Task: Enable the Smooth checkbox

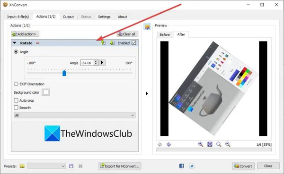Action: click(x=16, y=108)
